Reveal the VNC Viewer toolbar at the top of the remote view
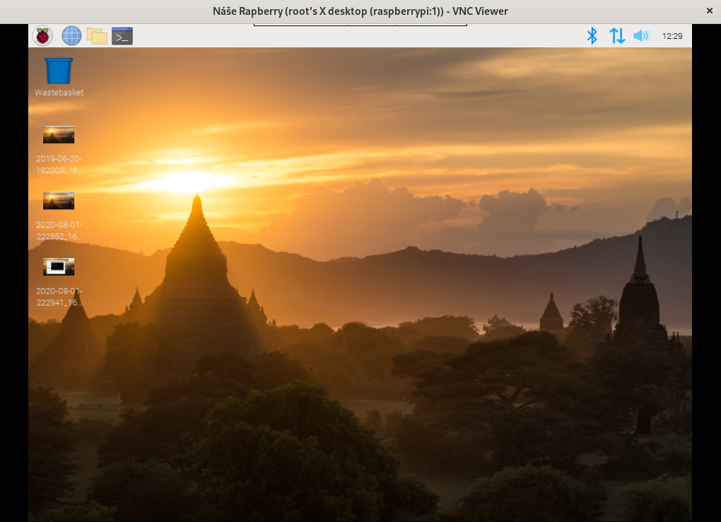The width and height of the screenshot is (721, 522). [360, 25]
